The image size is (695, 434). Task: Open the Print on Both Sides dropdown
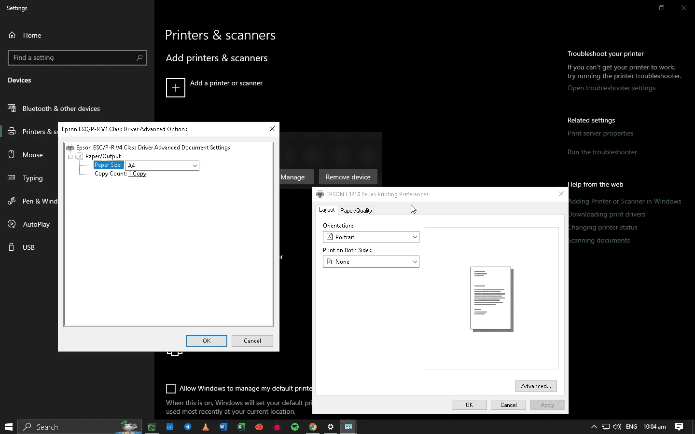pos(371,262)
